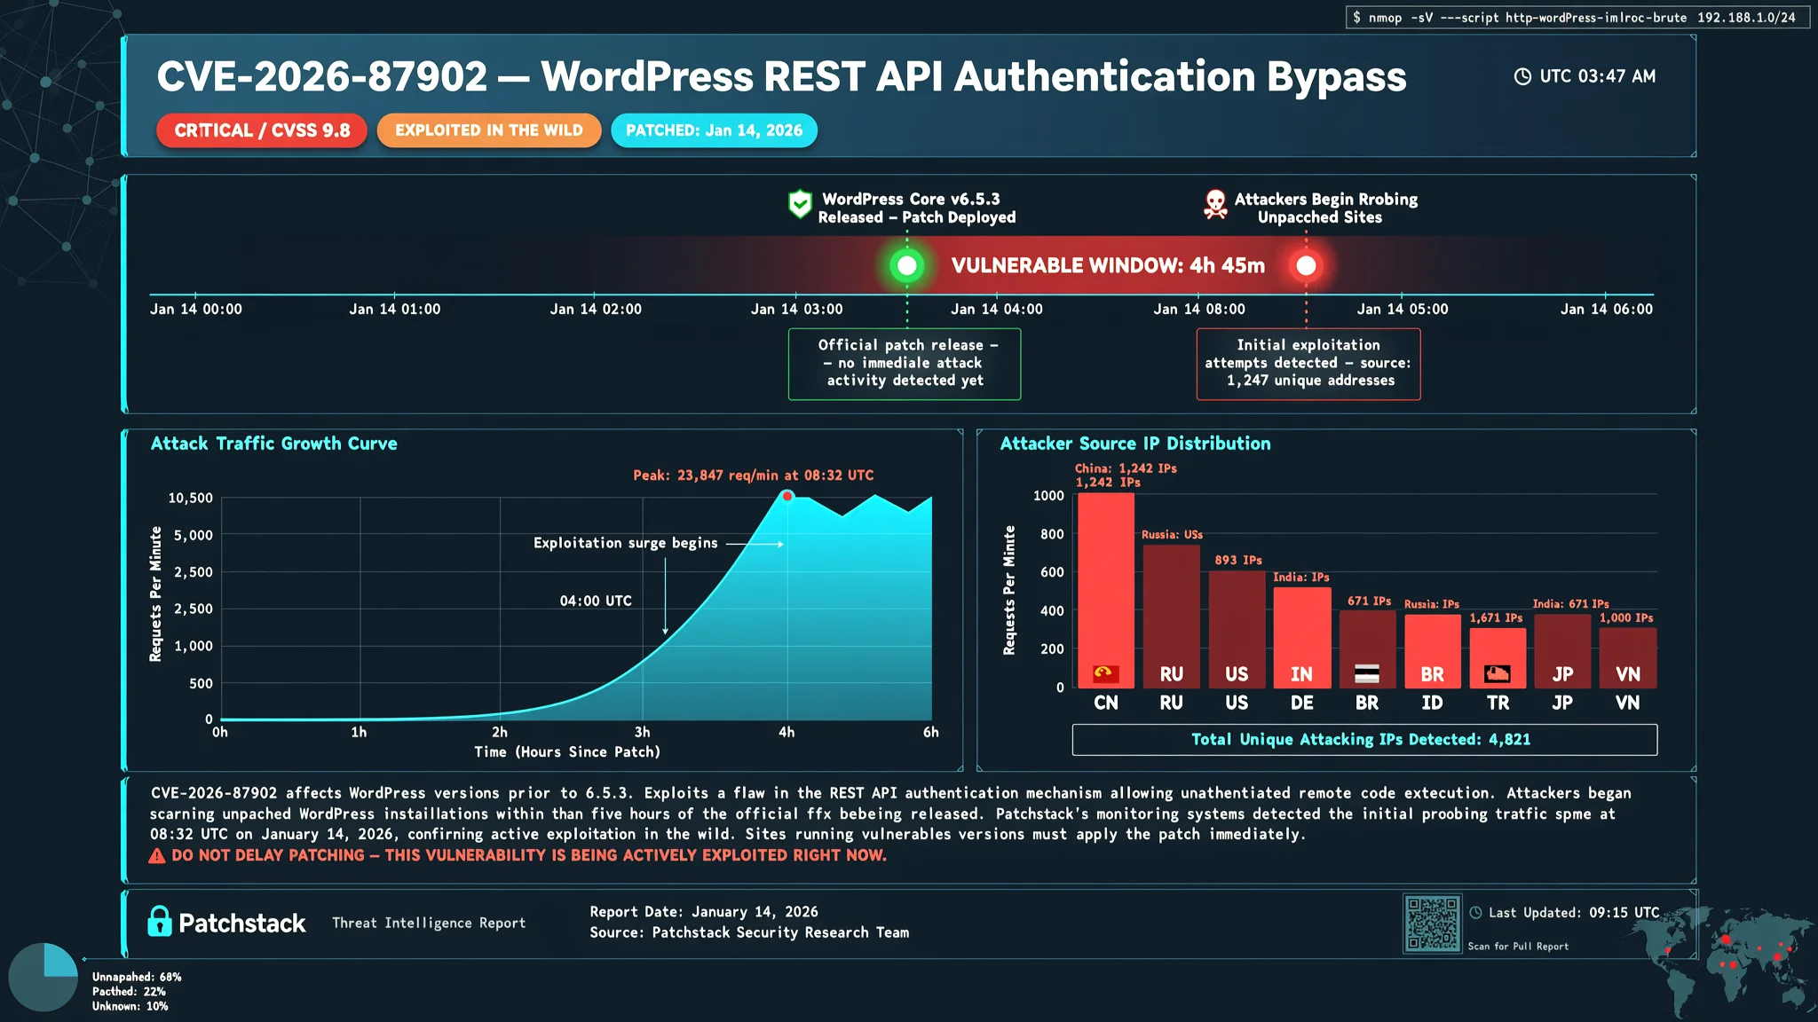This screenshot has height=1022, width=1818.
Task: Click 'Report Date: January 14, 2026' text
Action: point(704,912)
